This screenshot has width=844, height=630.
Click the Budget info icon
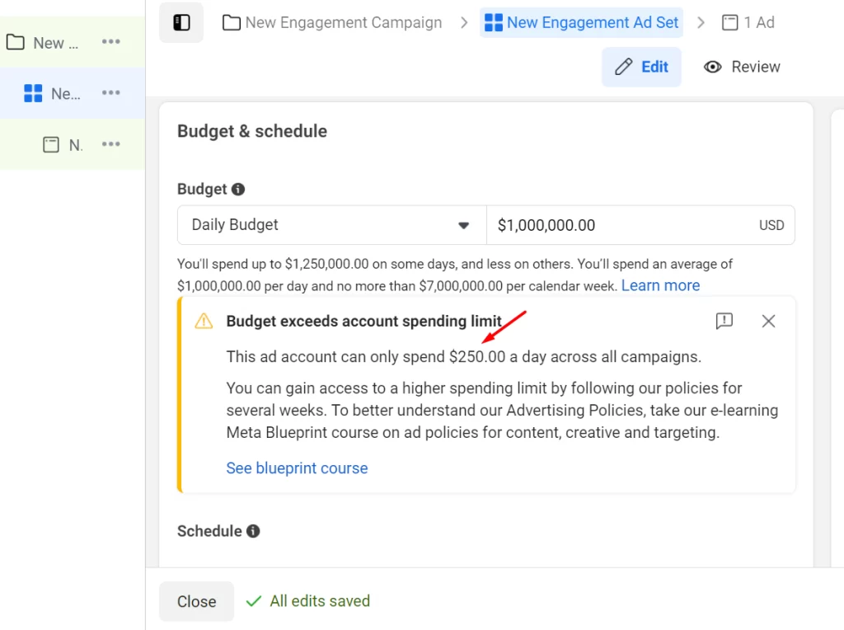238,189
